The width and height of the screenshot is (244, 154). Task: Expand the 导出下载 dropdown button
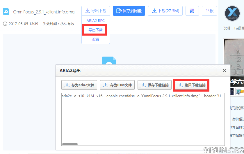coord(96,11)
